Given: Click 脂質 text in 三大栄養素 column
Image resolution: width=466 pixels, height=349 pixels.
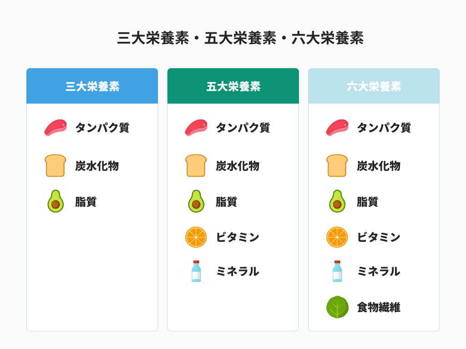Looking at the screenshot, I should 86,201.
